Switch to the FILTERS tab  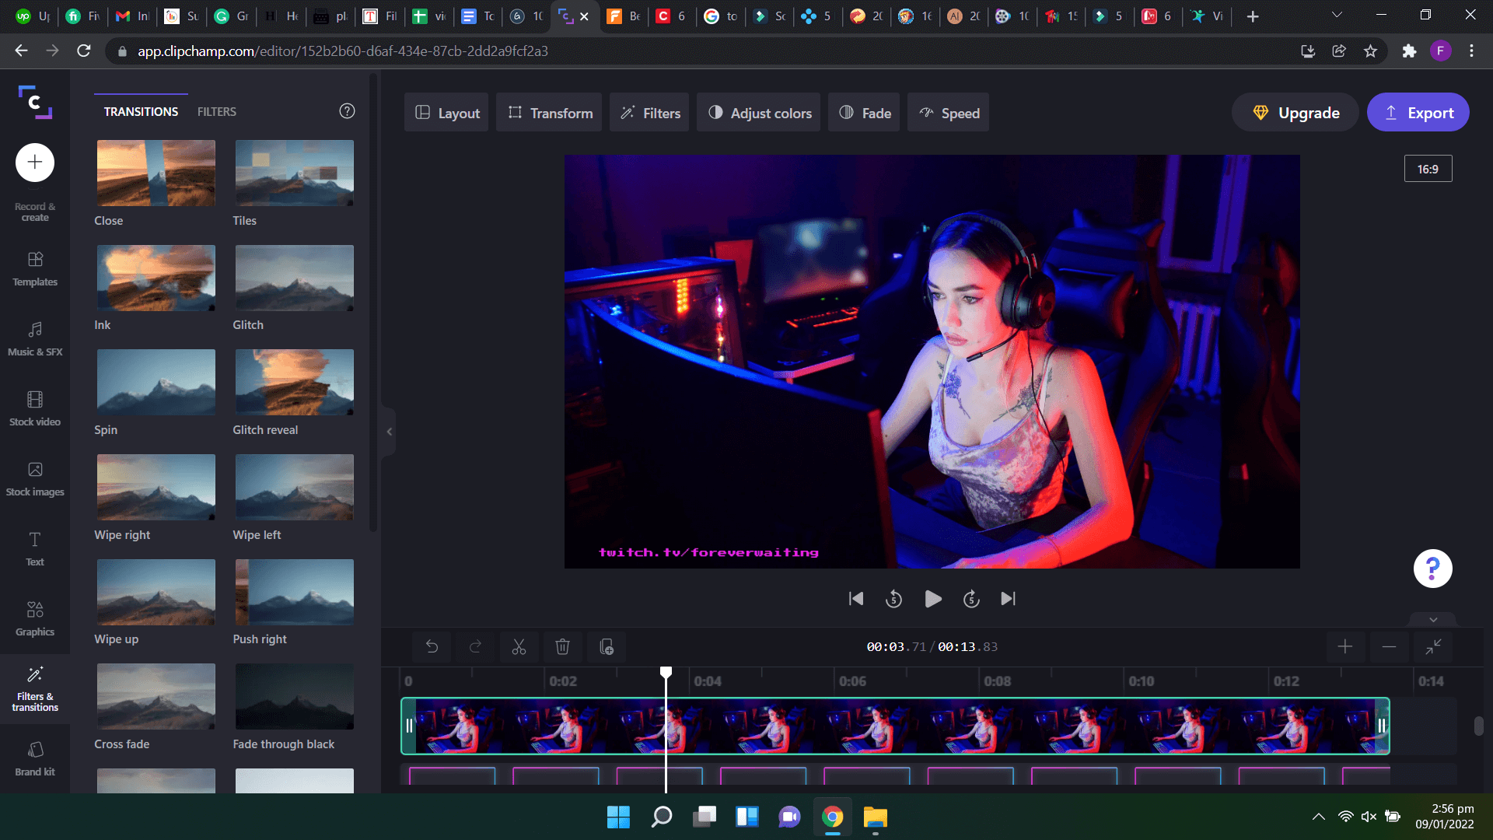[x=215, y=110]
